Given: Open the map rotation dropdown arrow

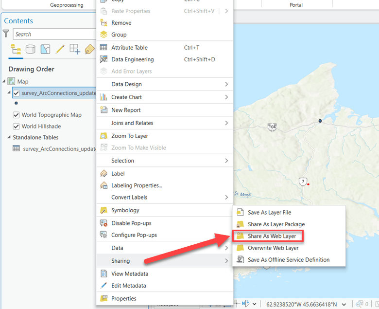Looking at the screenshot, I should point(254,304).
